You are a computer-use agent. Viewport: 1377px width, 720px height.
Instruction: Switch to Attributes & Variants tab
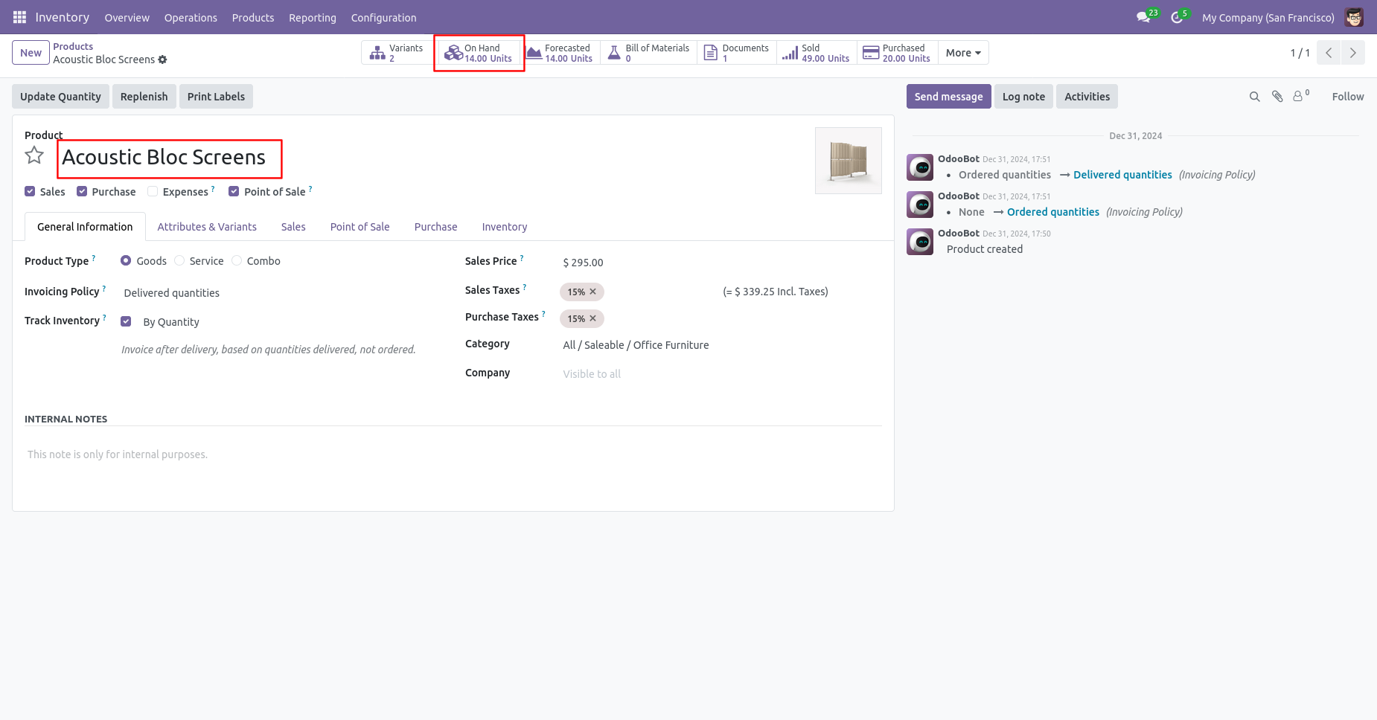point(207,227)
